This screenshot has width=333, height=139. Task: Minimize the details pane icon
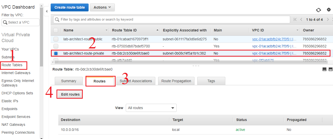325,69
